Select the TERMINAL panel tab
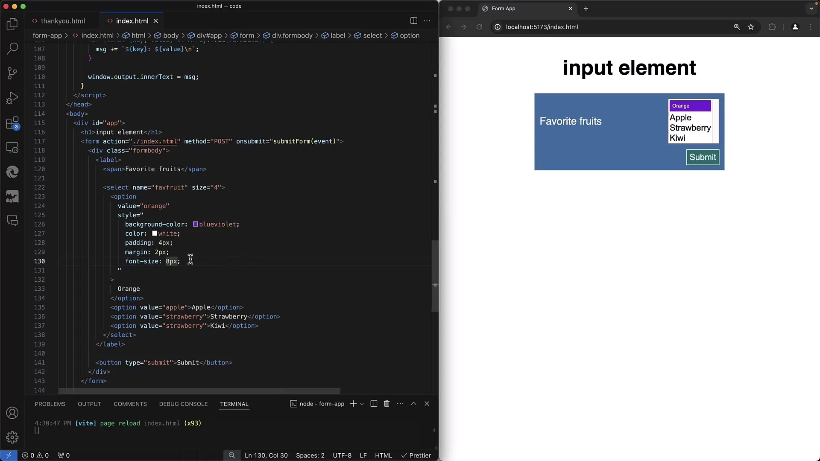This screenshot has height=461, width=820. coord(234,404)
